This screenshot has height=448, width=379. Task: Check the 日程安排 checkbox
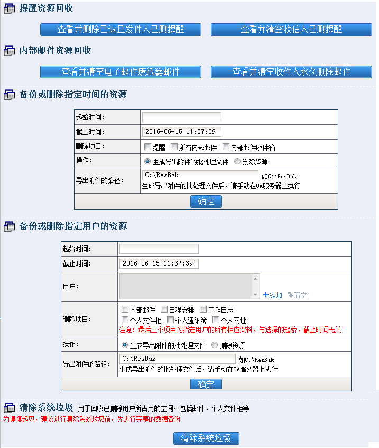164,309
